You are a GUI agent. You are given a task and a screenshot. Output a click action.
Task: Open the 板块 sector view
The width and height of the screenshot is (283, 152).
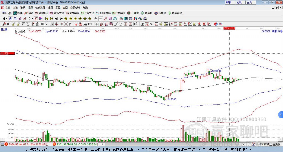18,13
